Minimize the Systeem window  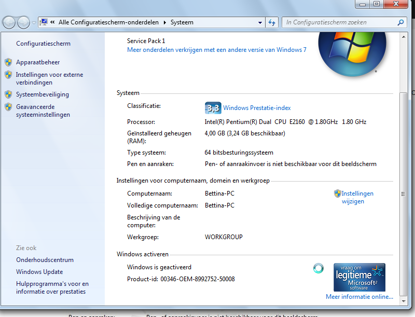[363, 4]
